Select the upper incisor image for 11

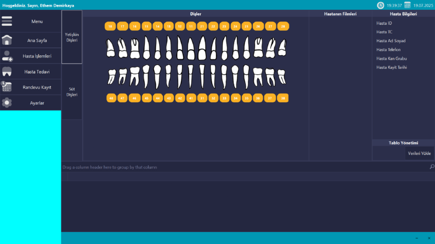pyautogui.click(x=191, y=49)
